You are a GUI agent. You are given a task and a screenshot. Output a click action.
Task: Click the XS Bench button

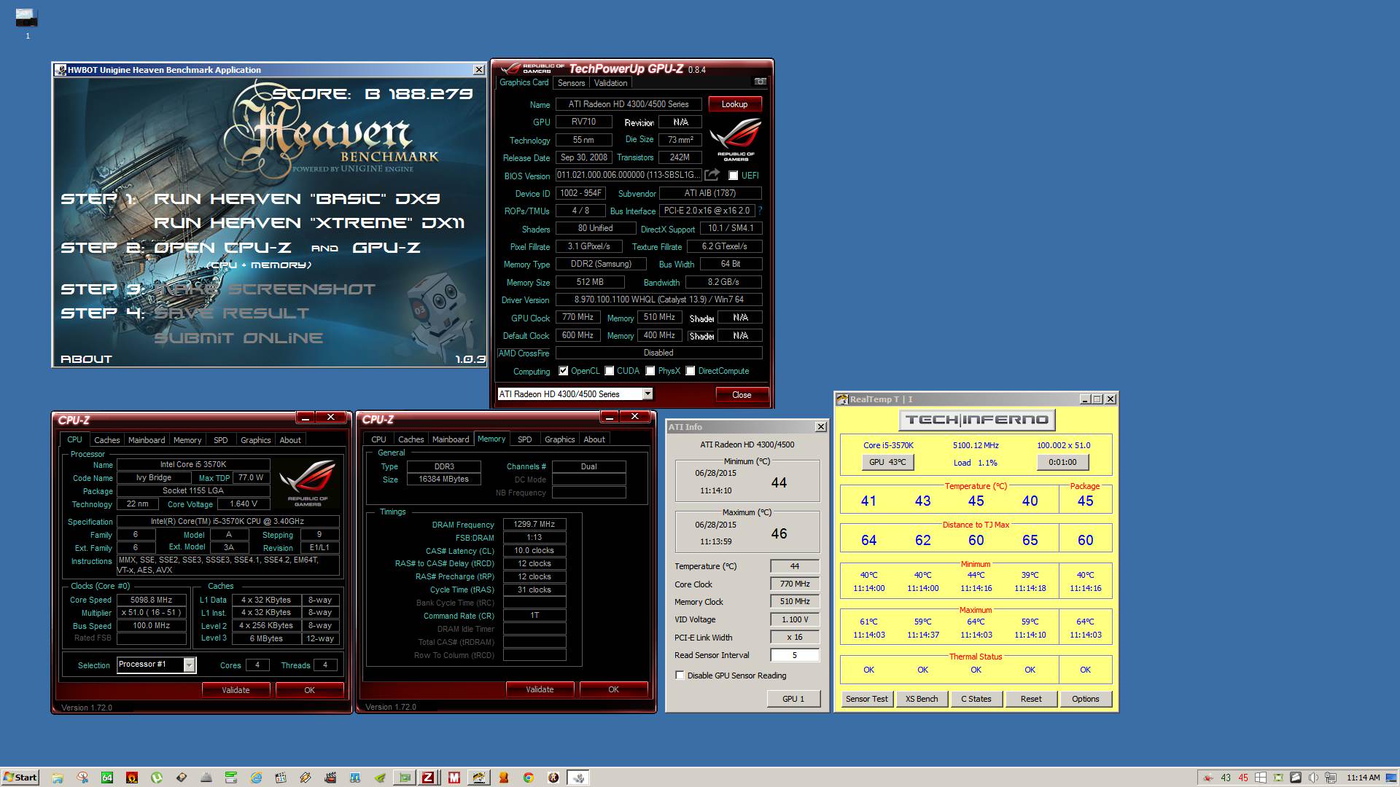[x=922, y=699]
